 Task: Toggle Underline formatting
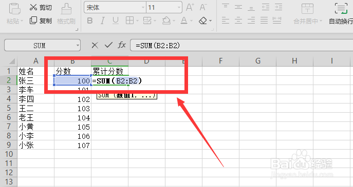(x=116, y=20)
